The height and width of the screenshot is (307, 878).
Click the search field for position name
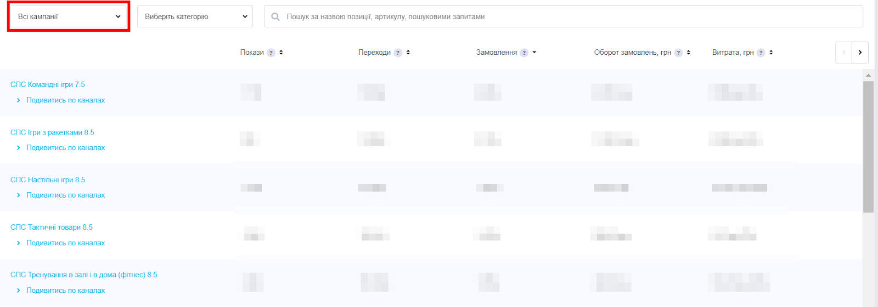564,16
